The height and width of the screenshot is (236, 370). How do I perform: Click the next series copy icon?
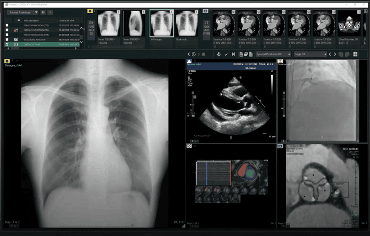click(347, 55)
